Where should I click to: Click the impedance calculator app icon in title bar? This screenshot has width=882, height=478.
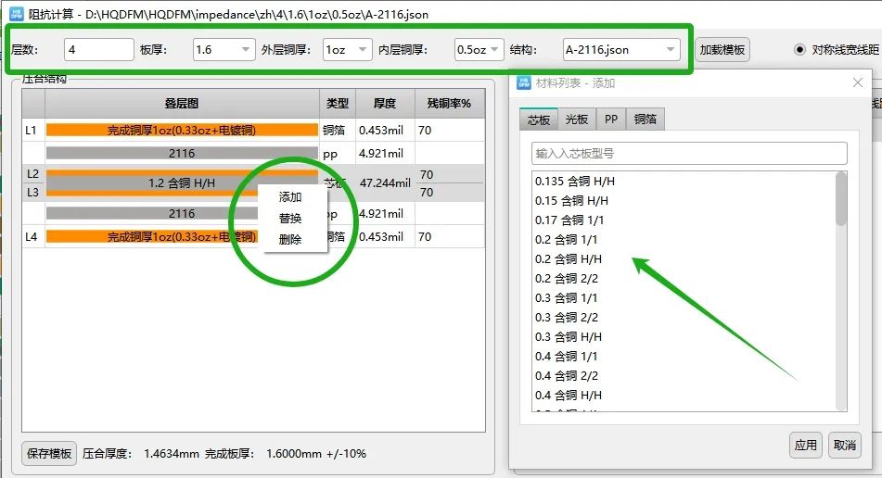click(x=17, y=14)
